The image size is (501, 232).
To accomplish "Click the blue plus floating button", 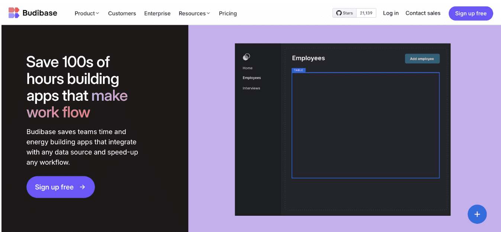I will pyautogui.click(x=477, y=214).
